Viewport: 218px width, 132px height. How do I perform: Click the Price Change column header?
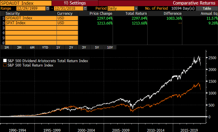101,14
